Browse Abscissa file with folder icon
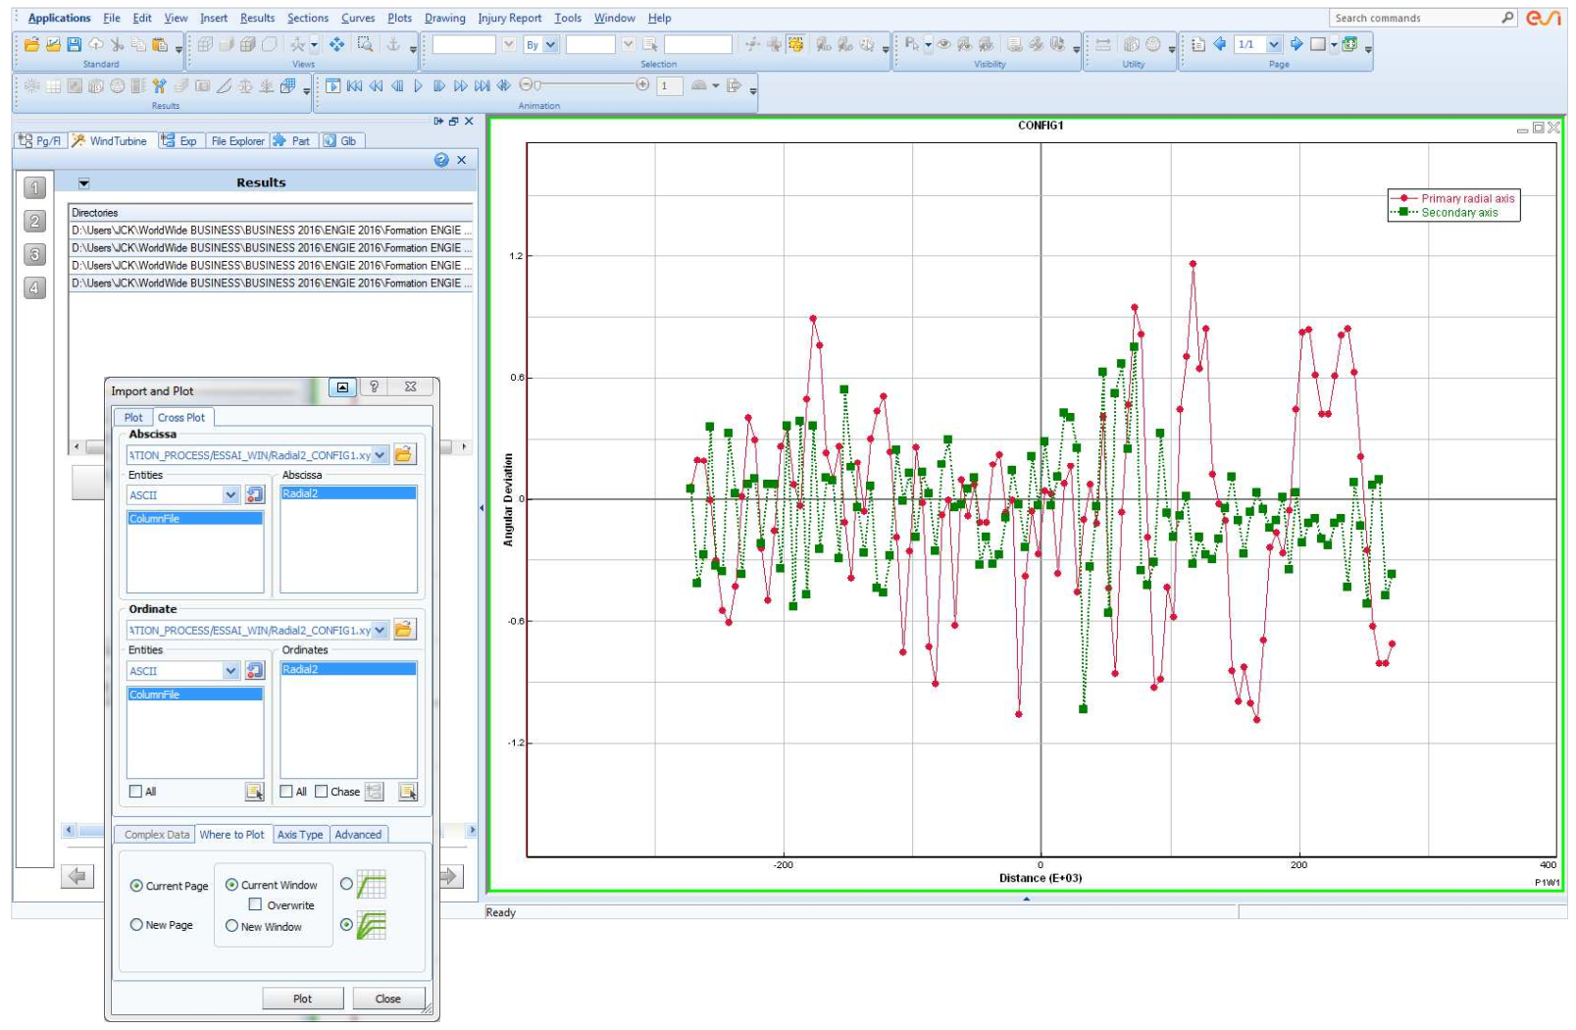Viewport: 1576px width, 1030px height. (404, 454)
